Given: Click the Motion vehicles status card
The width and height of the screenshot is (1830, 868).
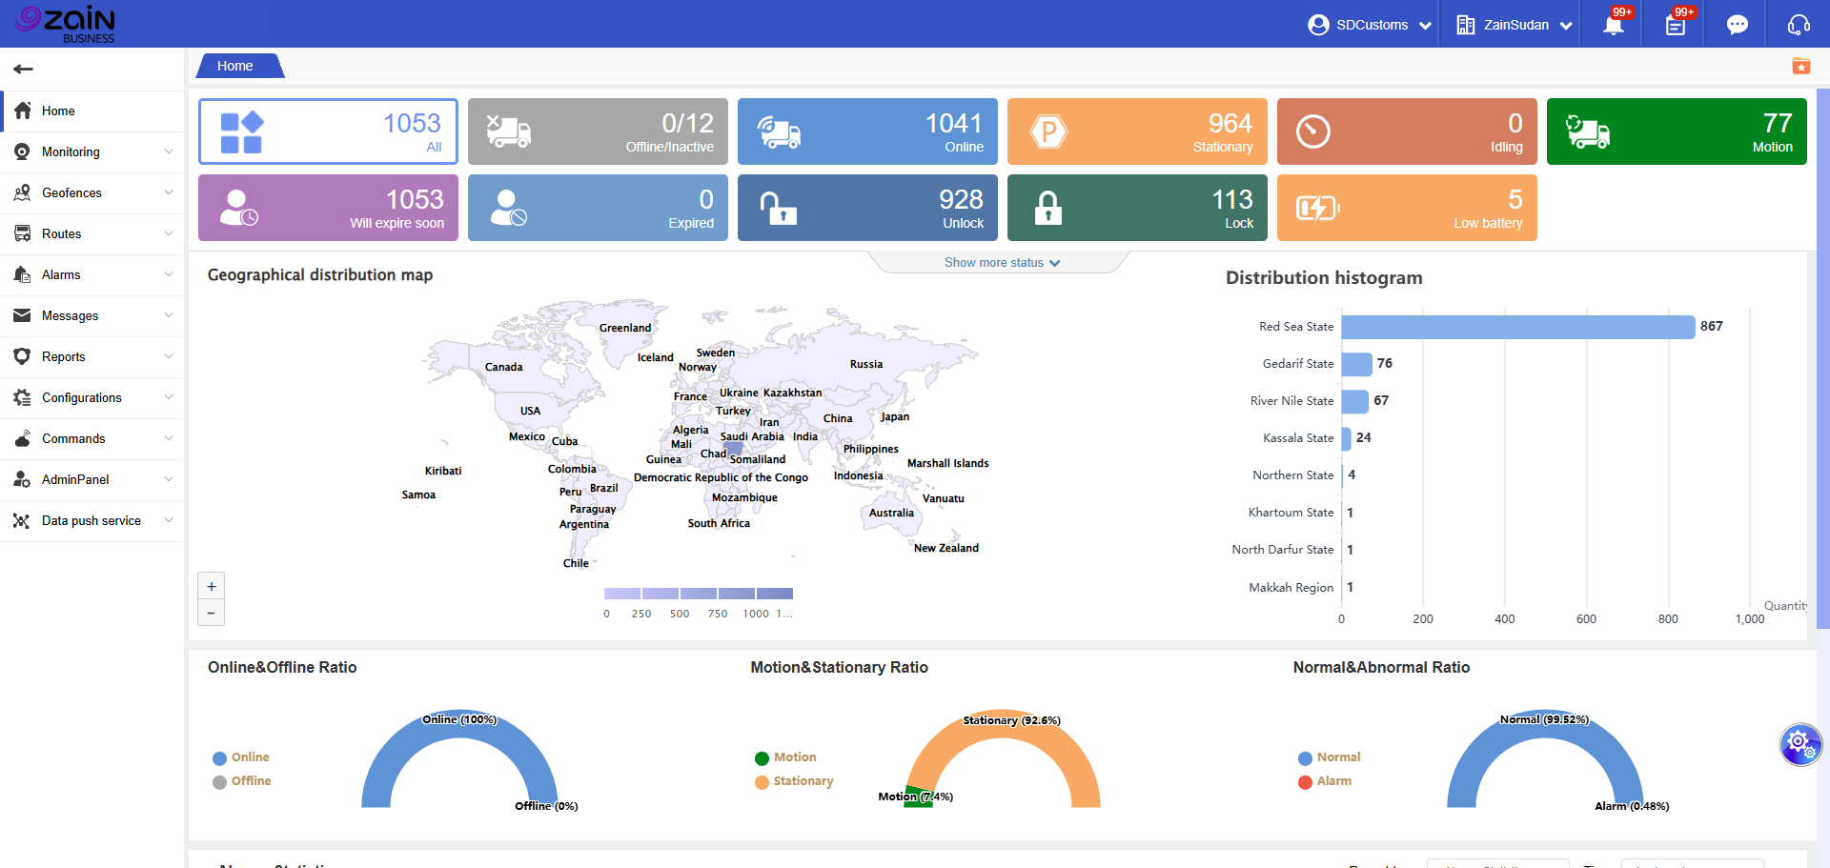Looking at the screenshot, I should coord(1676,131).
